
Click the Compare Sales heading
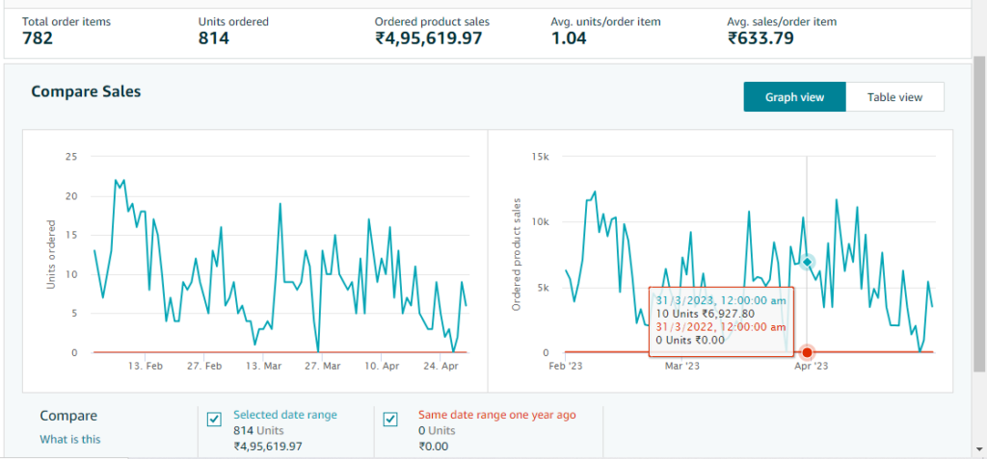86,91
